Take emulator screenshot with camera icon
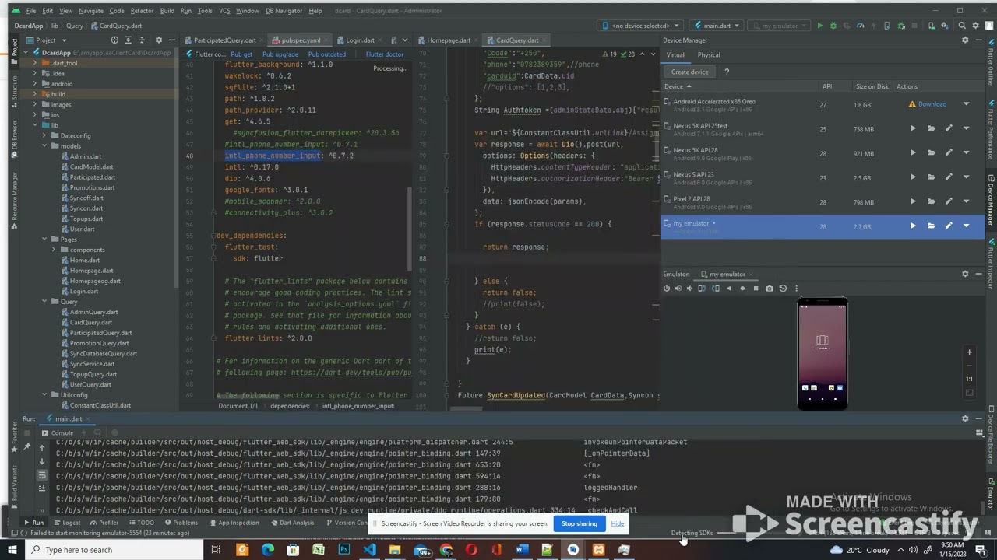 tap(769, 289)
